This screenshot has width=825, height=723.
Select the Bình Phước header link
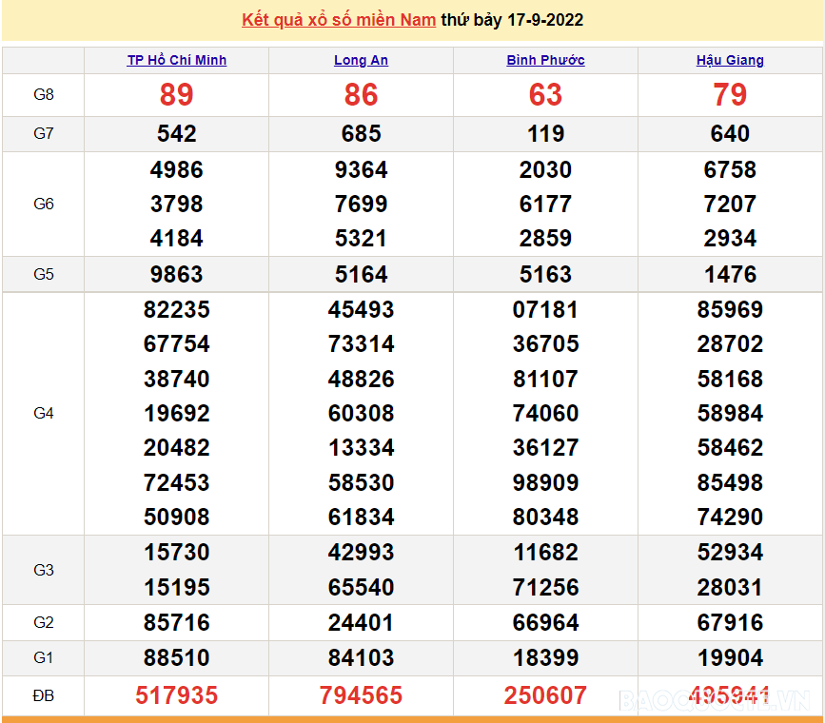click(545, 60)
